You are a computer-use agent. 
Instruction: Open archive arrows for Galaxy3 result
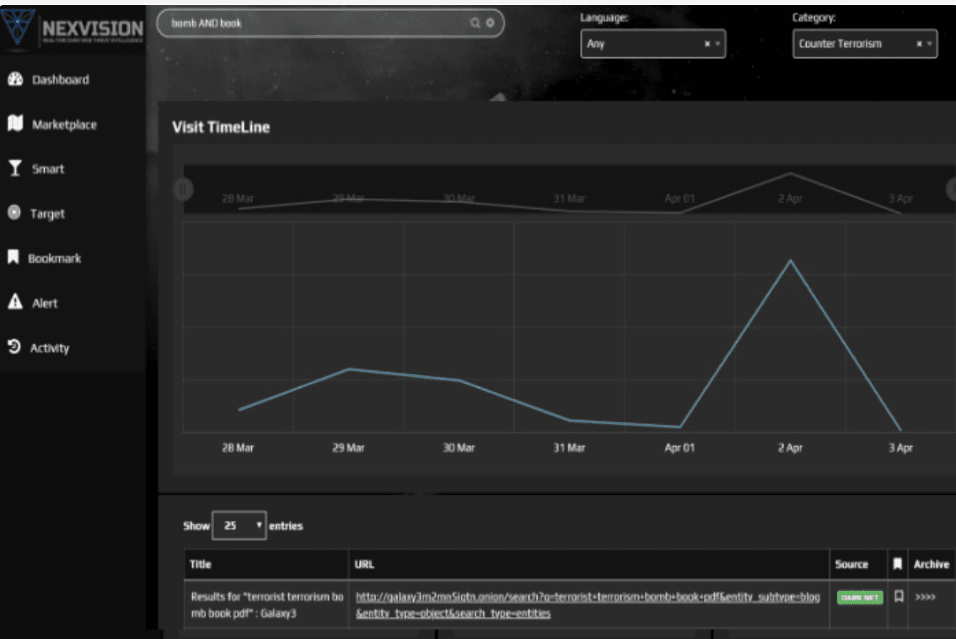(x=926, y=597)
